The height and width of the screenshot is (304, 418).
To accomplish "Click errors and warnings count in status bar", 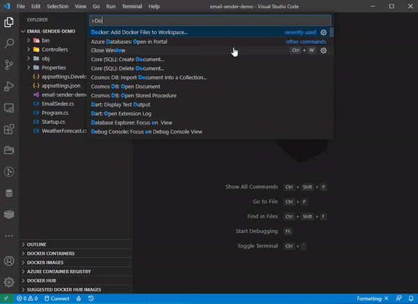I will [27, 298].
